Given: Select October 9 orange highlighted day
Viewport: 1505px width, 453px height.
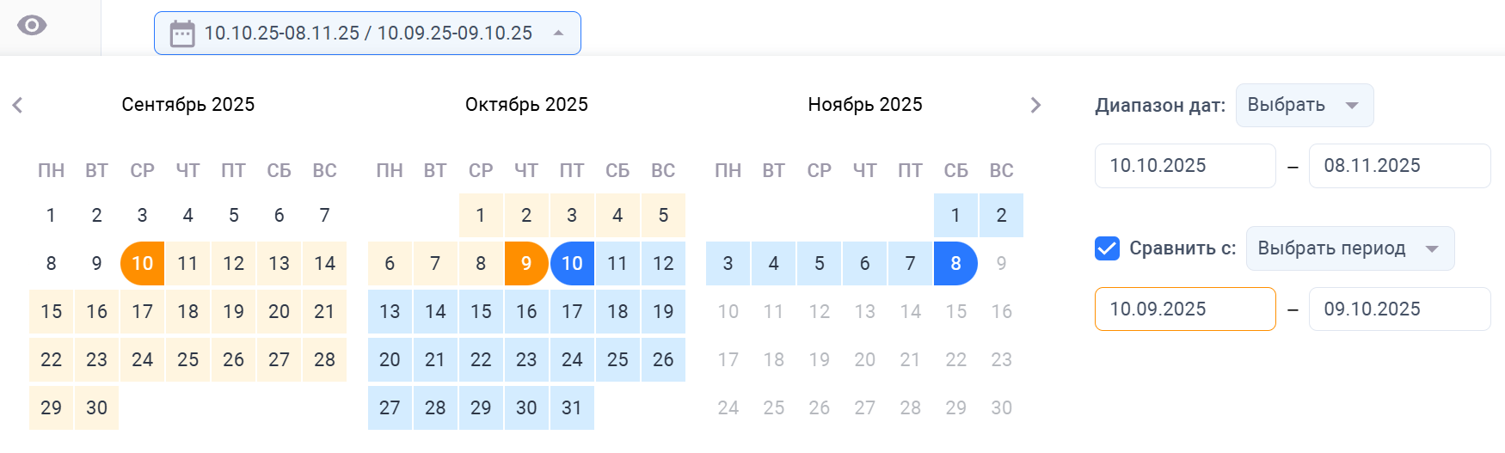Looking at the screenshot, I should click(526, 263).
